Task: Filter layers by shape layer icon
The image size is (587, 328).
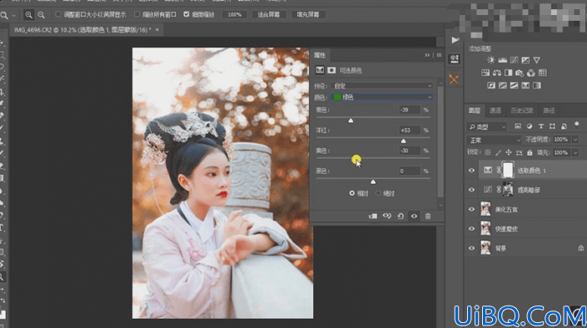Action: pos(552,127)
